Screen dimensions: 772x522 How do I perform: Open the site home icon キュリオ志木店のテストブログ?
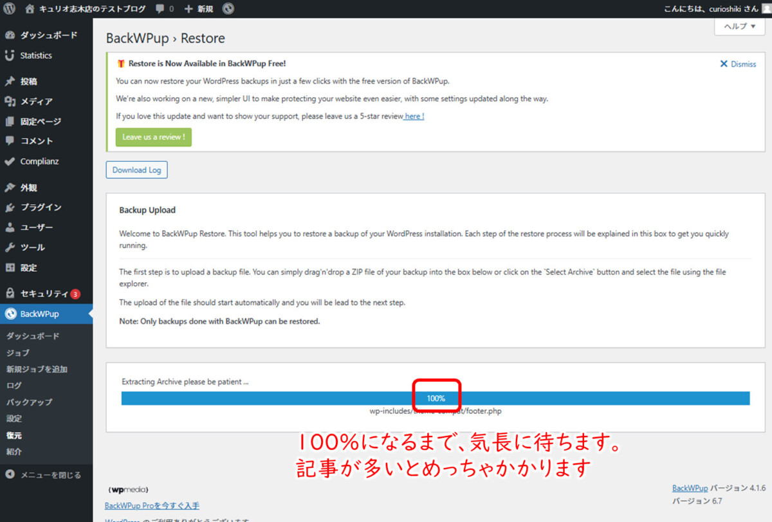tap(30, 9)
